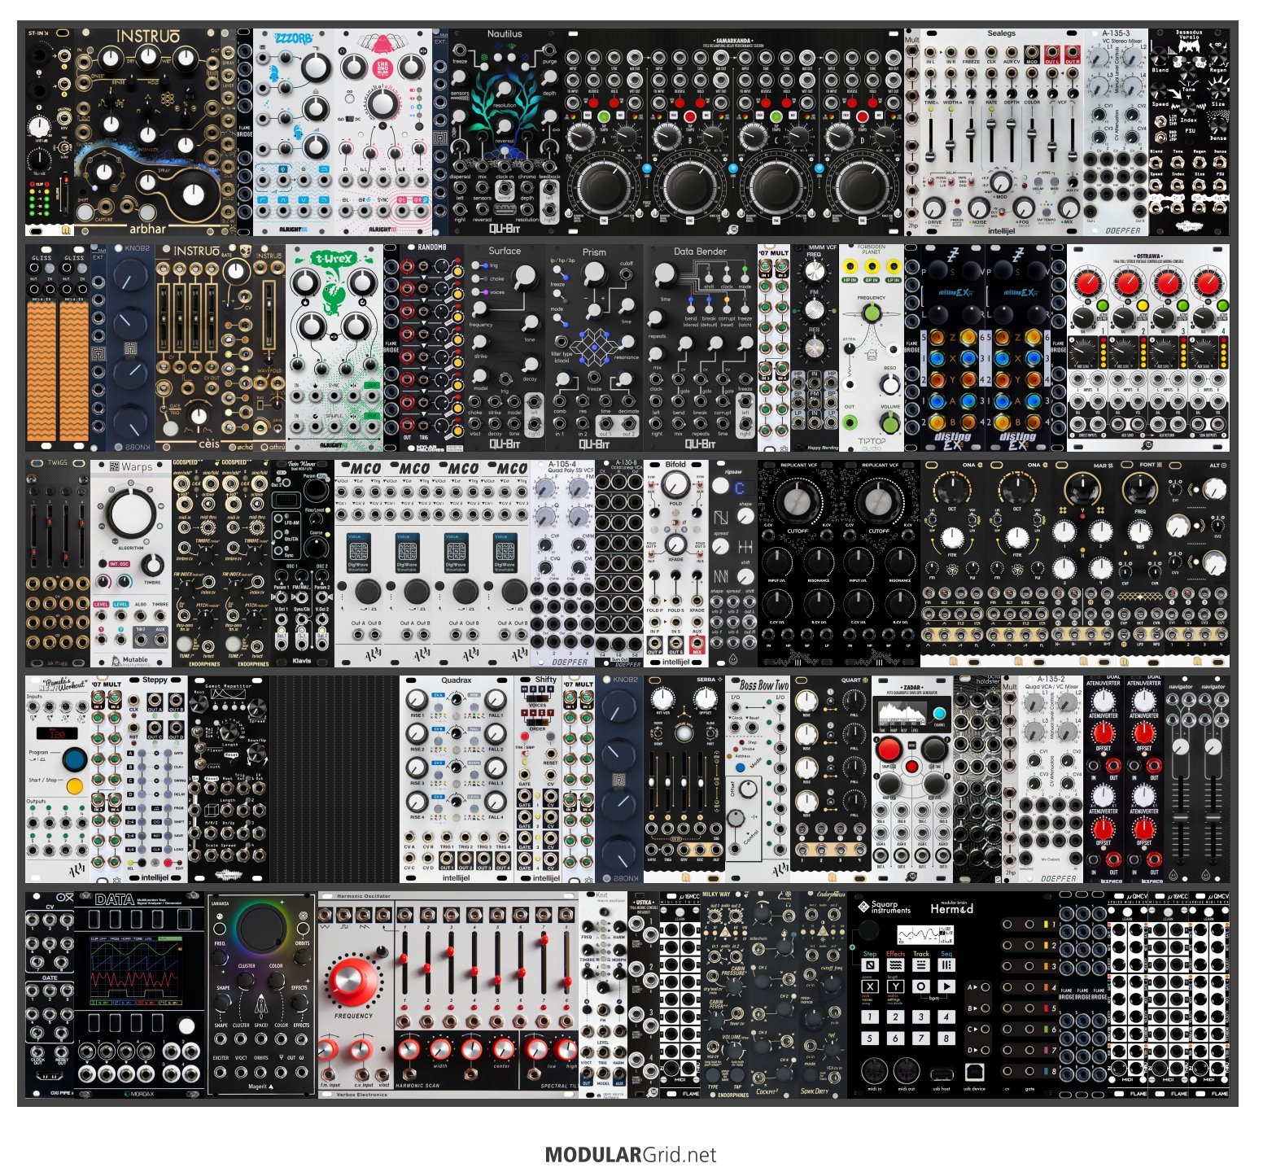Tap the Hermod Step button
The height and width of the screenshot is (1172, 1263).
[870, 964]
